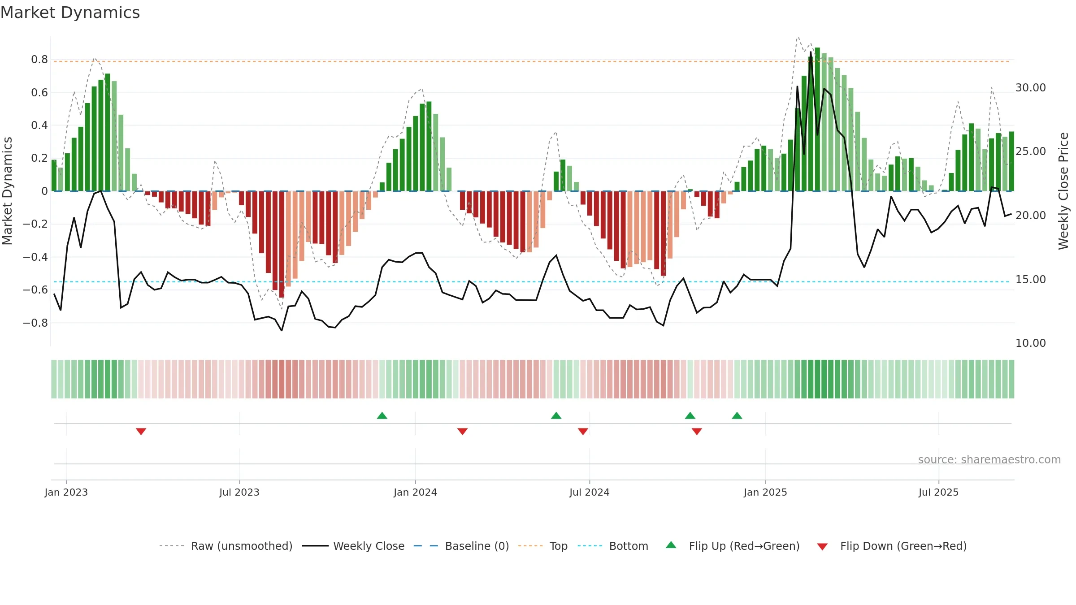Click the 0.6 left axis label
Screen dimensions: 1076x605
click(x=39, y=93)
